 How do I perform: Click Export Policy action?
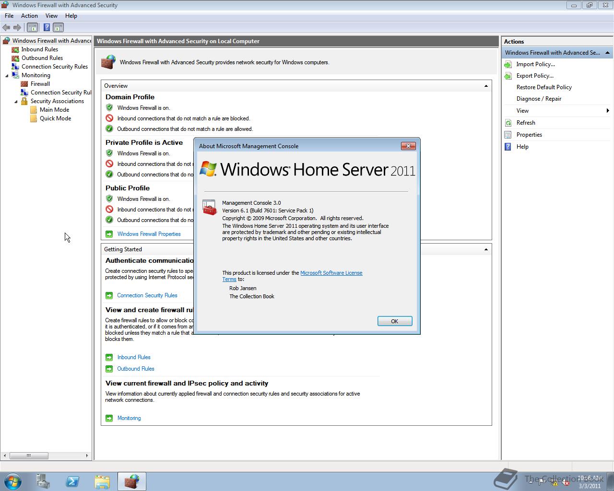(x=535, y=76)
